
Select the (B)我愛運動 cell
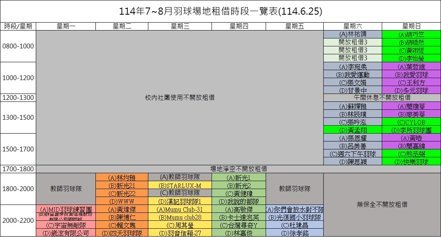(x=353, y=74)
